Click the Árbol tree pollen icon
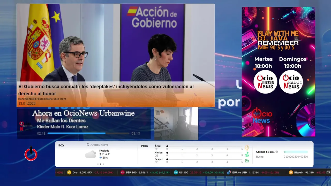The image size is (331, 186). point(247,148)
